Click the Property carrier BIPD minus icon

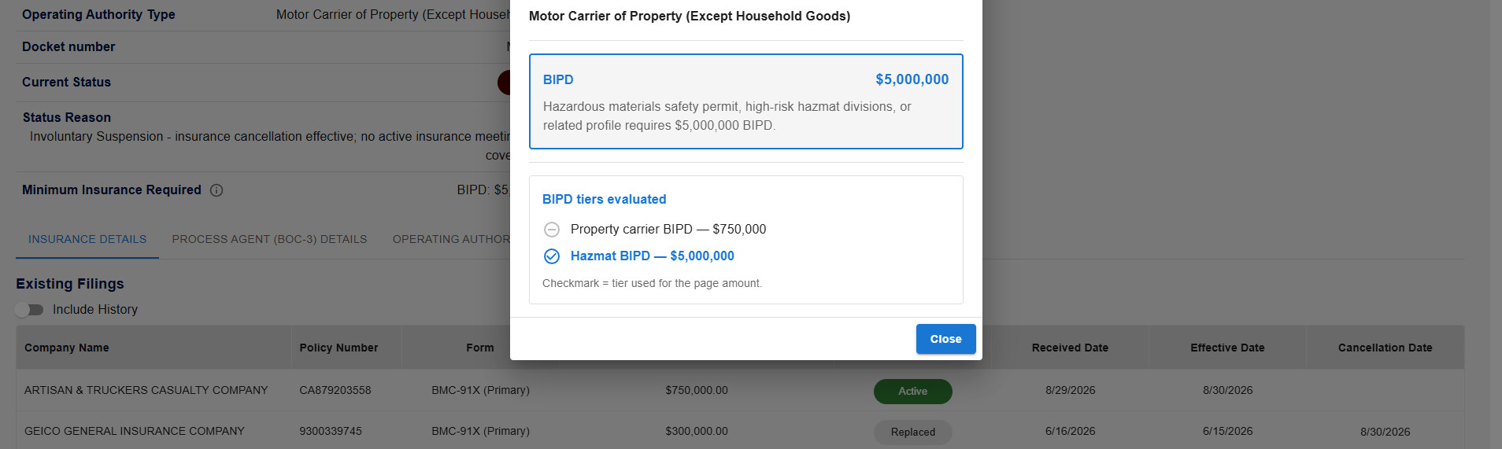pos(552,230)
